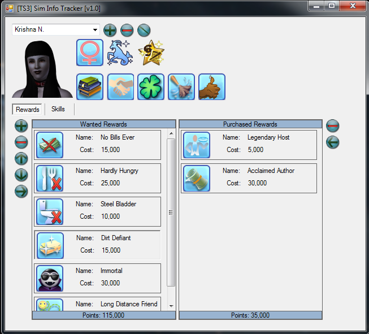Image resolution: width=369 pixels, height=334 pixels.
Task: Select the No Bills Ever reward icon
Action: pyautogui.click(x=50, y=145)
